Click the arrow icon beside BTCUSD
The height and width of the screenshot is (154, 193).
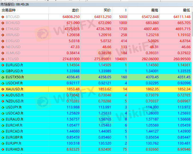[x=3, y=17]
